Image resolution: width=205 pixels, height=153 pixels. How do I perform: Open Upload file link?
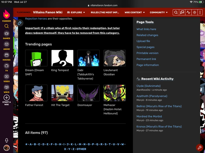click(x=143, y=41)
